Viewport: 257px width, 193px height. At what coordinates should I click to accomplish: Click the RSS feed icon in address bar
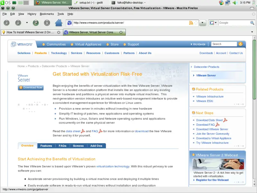pyautogui.click(x=191, y=23)
